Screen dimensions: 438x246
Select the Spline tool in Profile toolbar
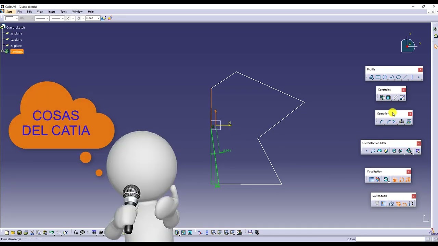click(392, 78)
